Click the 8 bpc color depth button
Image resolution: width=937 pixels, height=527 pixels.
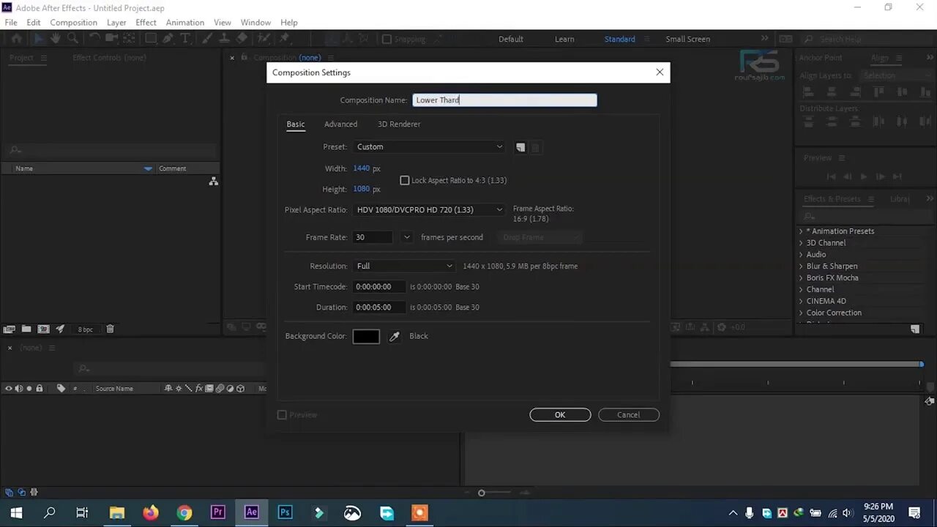pos(86,330)
